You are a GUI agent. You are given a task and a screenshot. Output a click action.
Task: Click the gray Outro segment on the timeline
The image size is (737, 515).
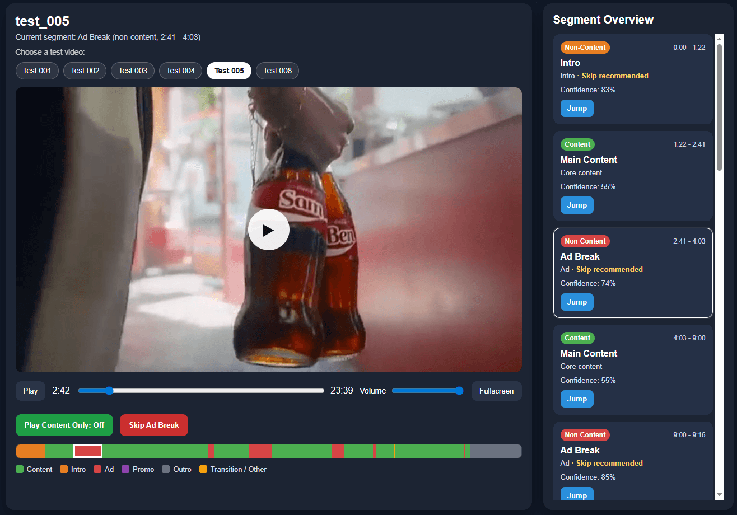pos(496,451)
